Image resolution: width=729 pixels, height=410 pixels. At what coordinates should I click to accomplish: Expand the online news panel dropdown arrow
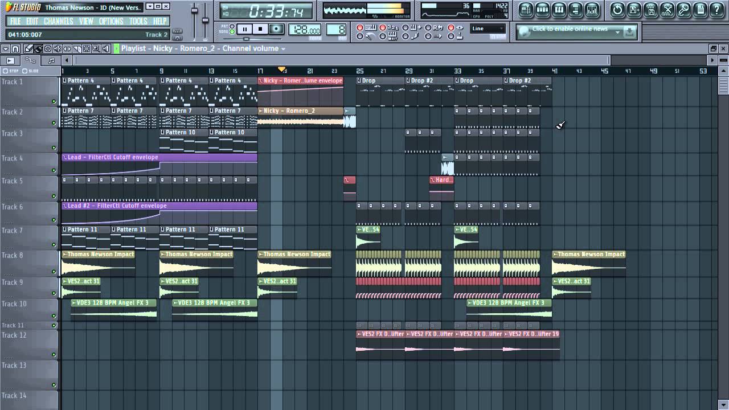[617, 32]
